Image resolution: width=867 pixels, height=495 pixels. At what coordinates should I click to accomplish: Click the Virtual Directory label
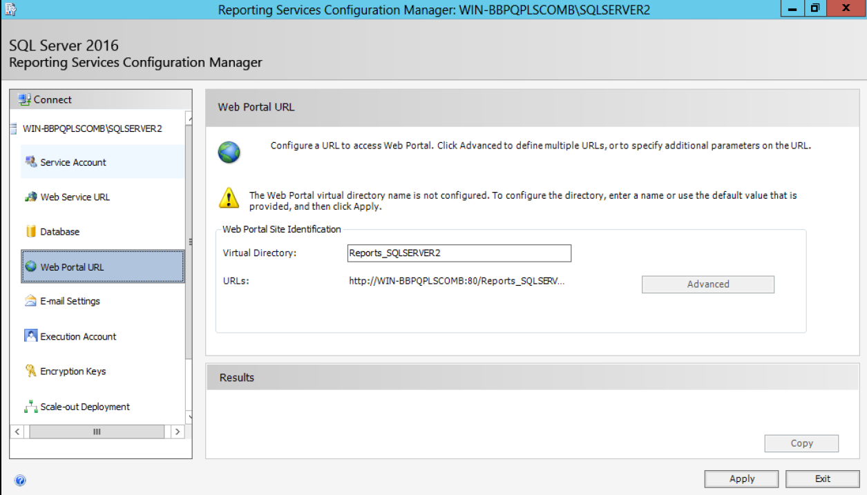click(259, 253)
